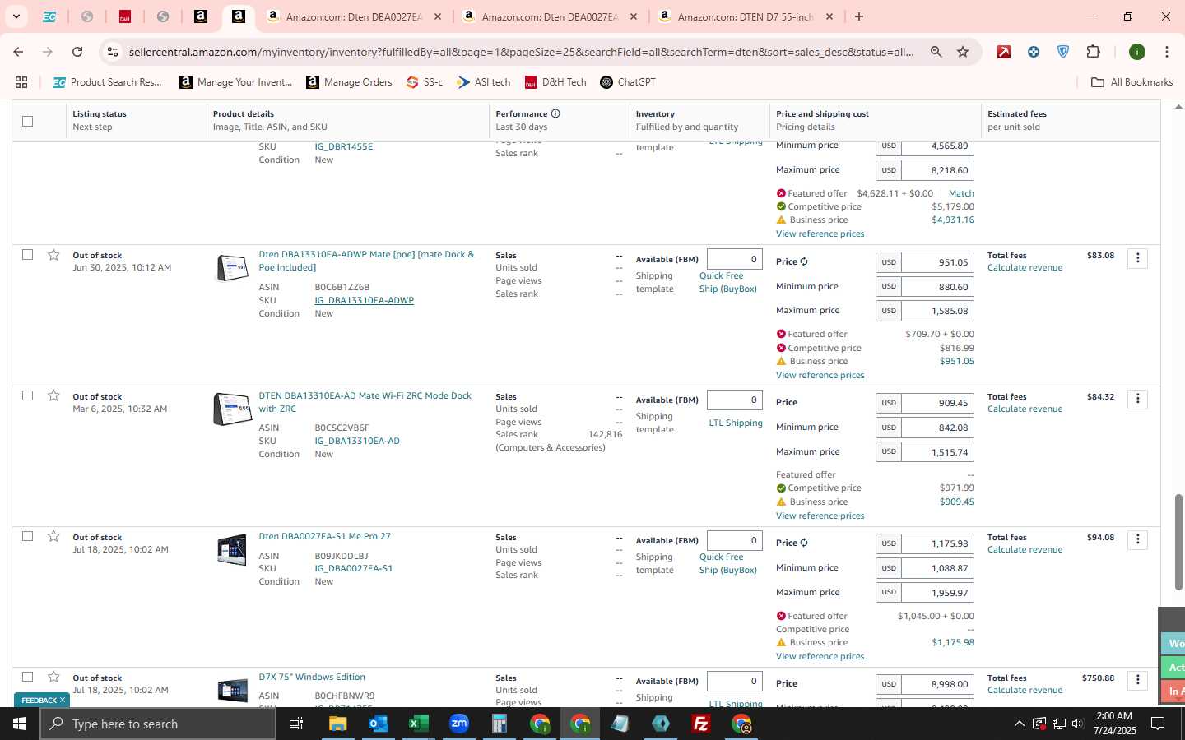1185x740 pixels.
Task: Show hidden system tray icons chevron
Action: pos(1019,724)
